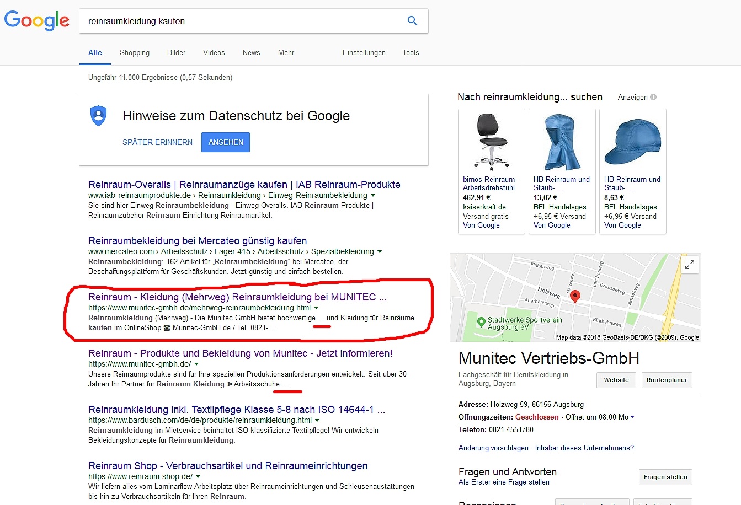Expand the reinraum-shop.de URL dropdown arrow

[198, 477]
